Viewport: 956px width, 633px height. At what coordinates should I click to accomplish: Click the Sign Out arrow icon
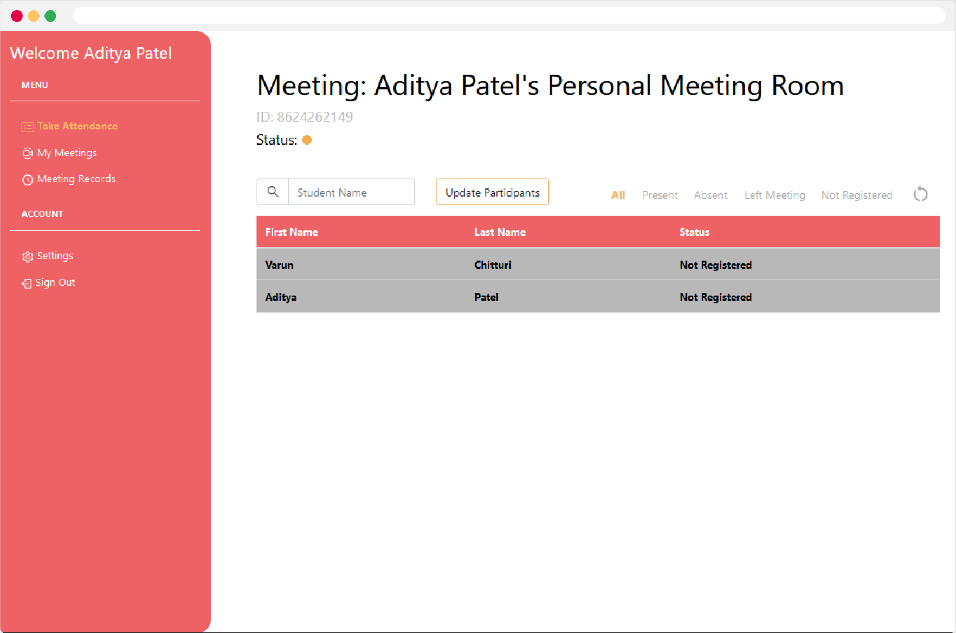point(27,283)
